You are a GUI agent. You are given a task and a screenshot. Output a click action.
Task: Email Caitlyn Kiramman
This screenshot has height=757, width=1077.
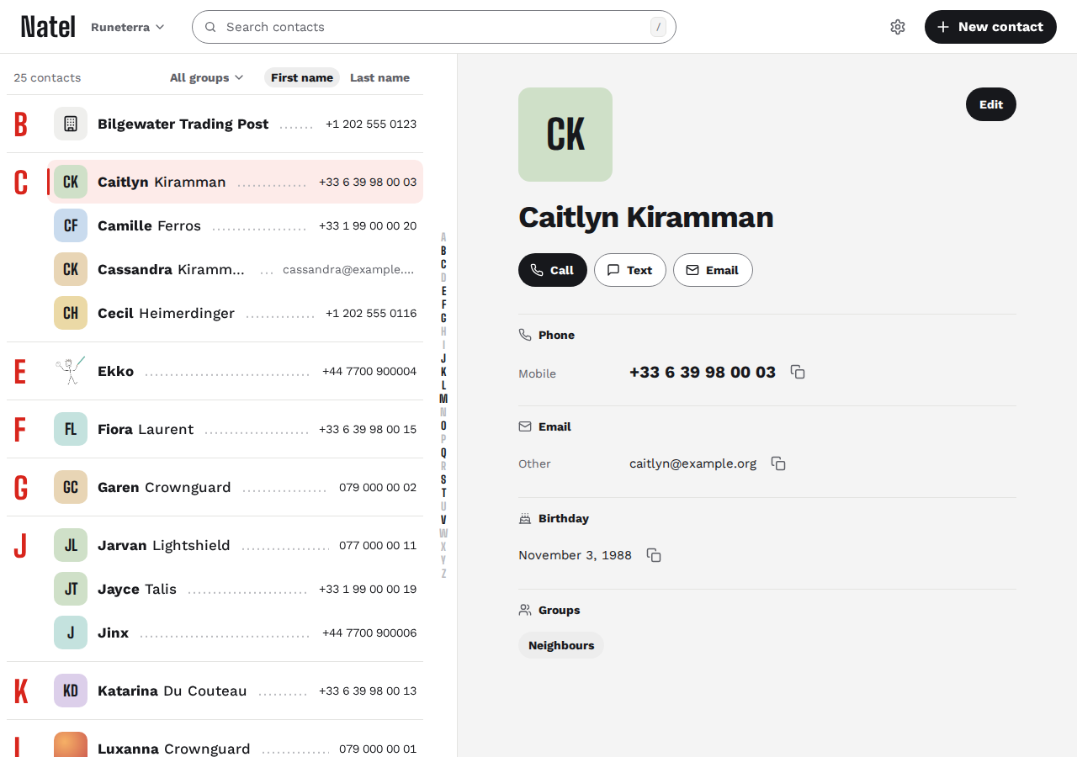713,270
